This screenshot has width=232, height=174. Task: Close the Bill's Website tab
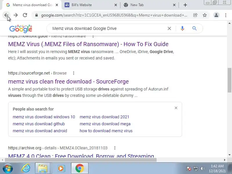pyautogui.click(x=116, y=5)
